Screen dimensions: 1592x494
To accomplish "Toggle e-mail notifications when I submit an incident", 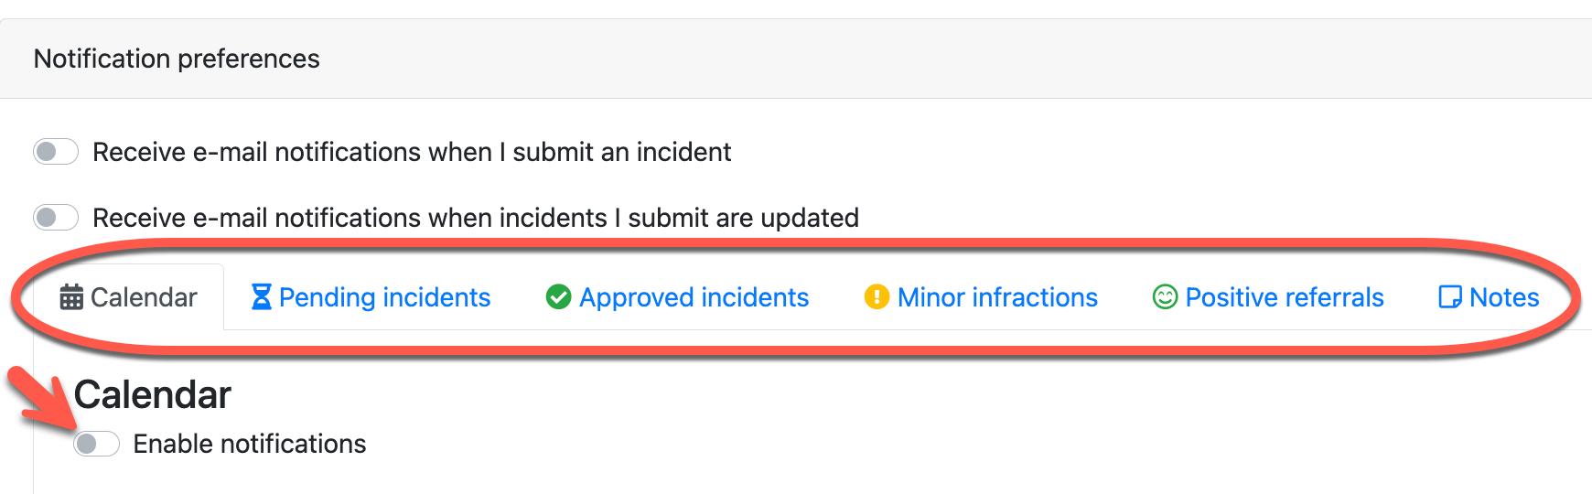I will 56,152.
